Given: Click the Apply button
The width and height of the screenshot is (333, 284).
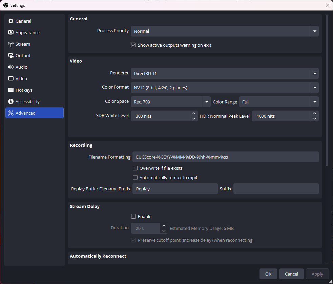Looking at the screenshot, I should tap(317, 274).
